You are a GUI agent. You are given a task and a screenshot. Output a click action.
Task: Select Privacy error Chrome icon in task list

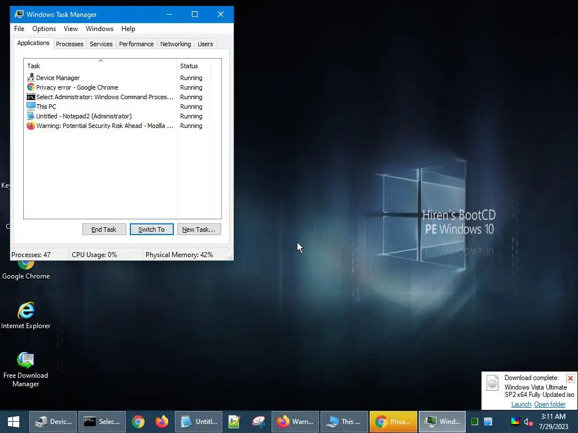tap(31, 87)
